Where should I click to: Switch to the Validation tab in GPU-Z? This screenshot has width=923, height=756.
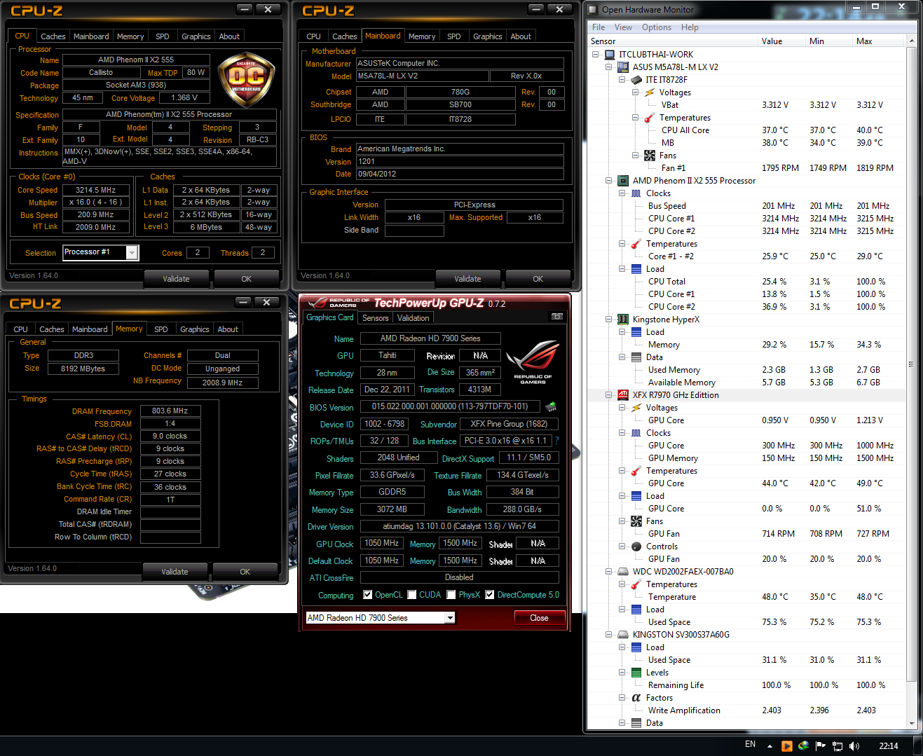click(x=413, y=318)
